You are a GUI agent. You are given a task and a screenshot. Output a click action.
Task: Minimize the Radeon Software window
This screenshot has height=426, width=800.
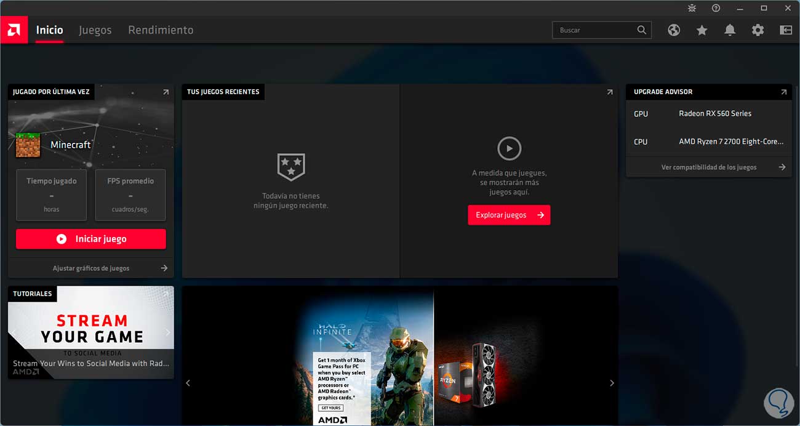click(x=740, y=8)
